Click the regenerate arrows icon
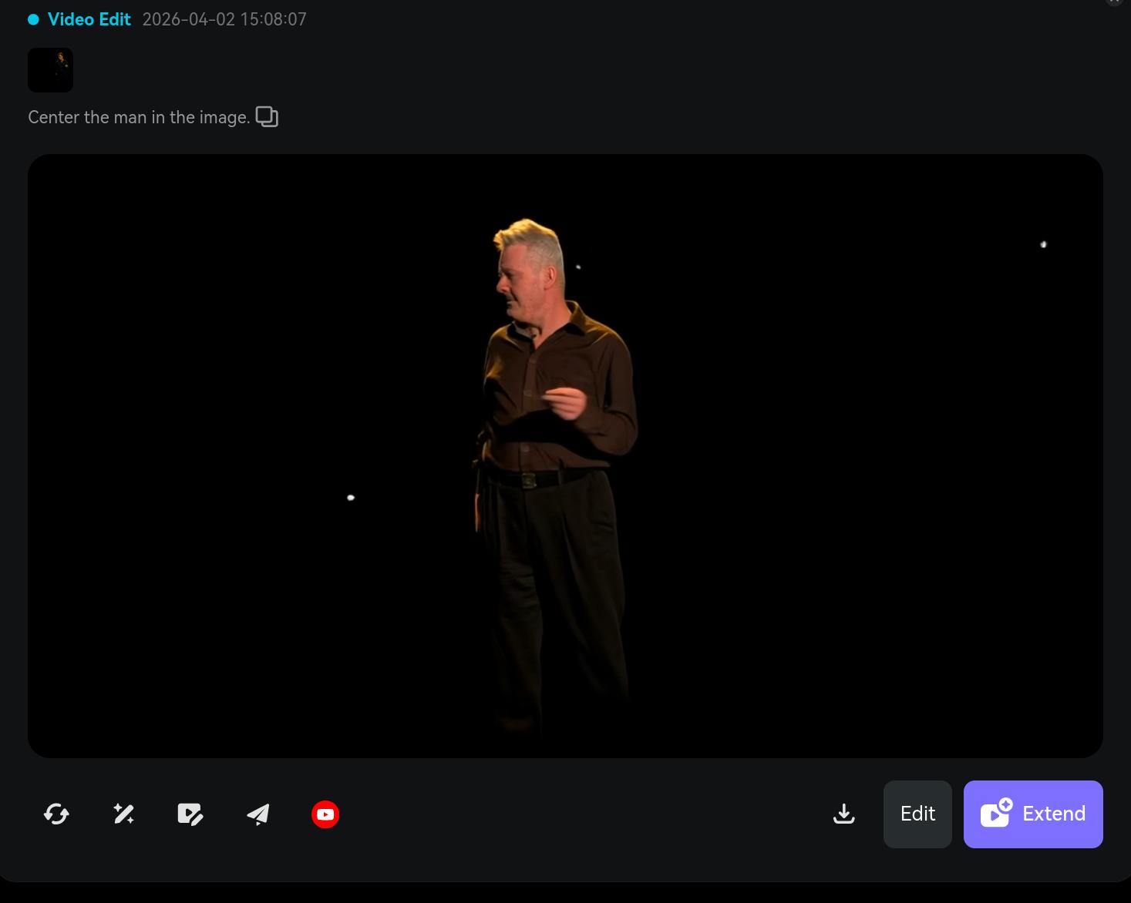The image size is (1131, 903). 56,814
